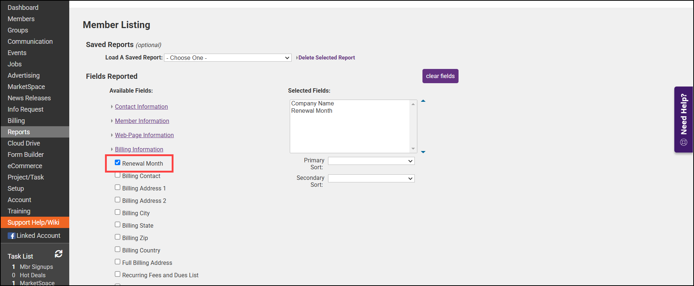Expand the Contact Information section

[141, 107]
